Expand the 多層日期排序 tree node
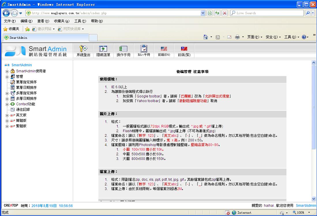 tap(7, 99)
